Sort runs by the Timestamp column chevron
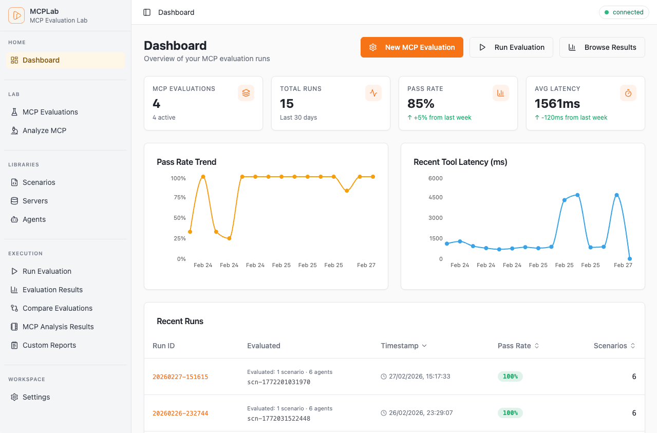This screenshot has width=657, height=433. click(x=424, y=346)
